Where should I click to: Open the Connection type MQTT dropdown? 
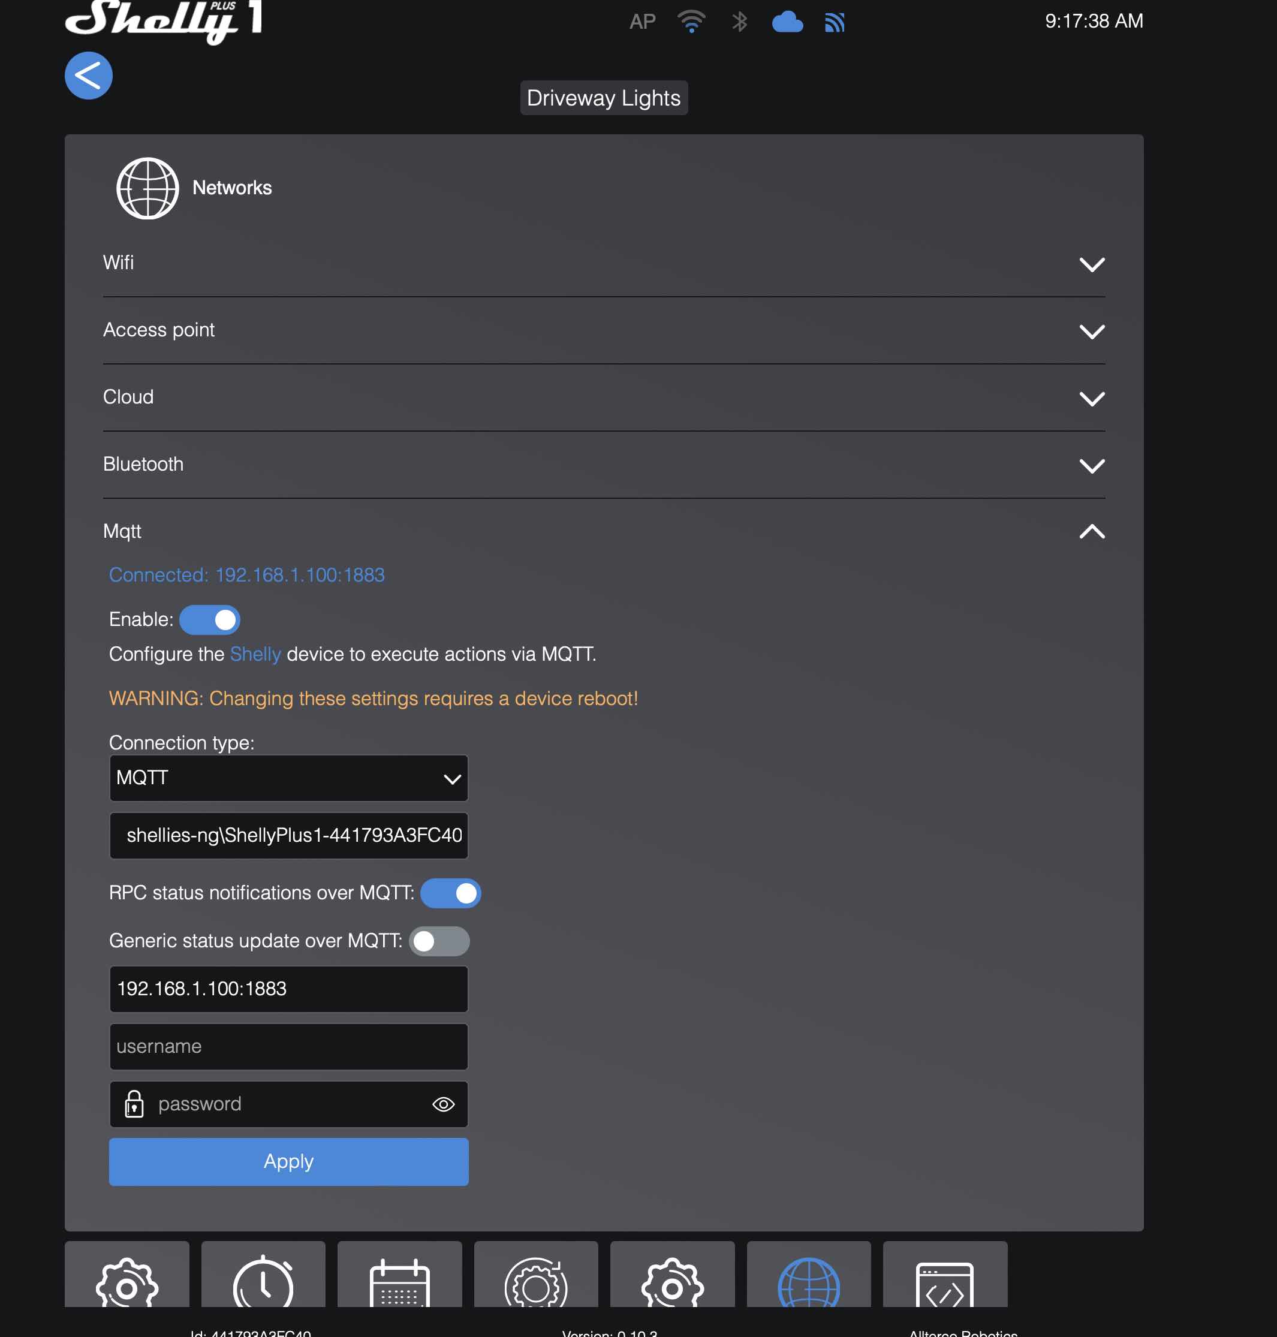point(288,778)
